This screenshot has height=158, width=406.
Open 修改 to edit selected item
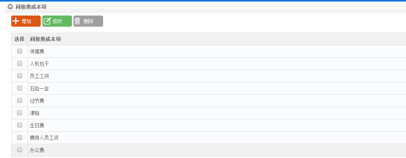[57, 21]
